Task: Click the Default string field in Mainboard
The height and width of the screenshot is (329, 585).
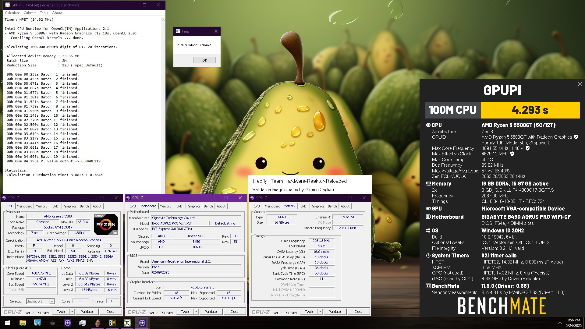Action: coord(225,223)
